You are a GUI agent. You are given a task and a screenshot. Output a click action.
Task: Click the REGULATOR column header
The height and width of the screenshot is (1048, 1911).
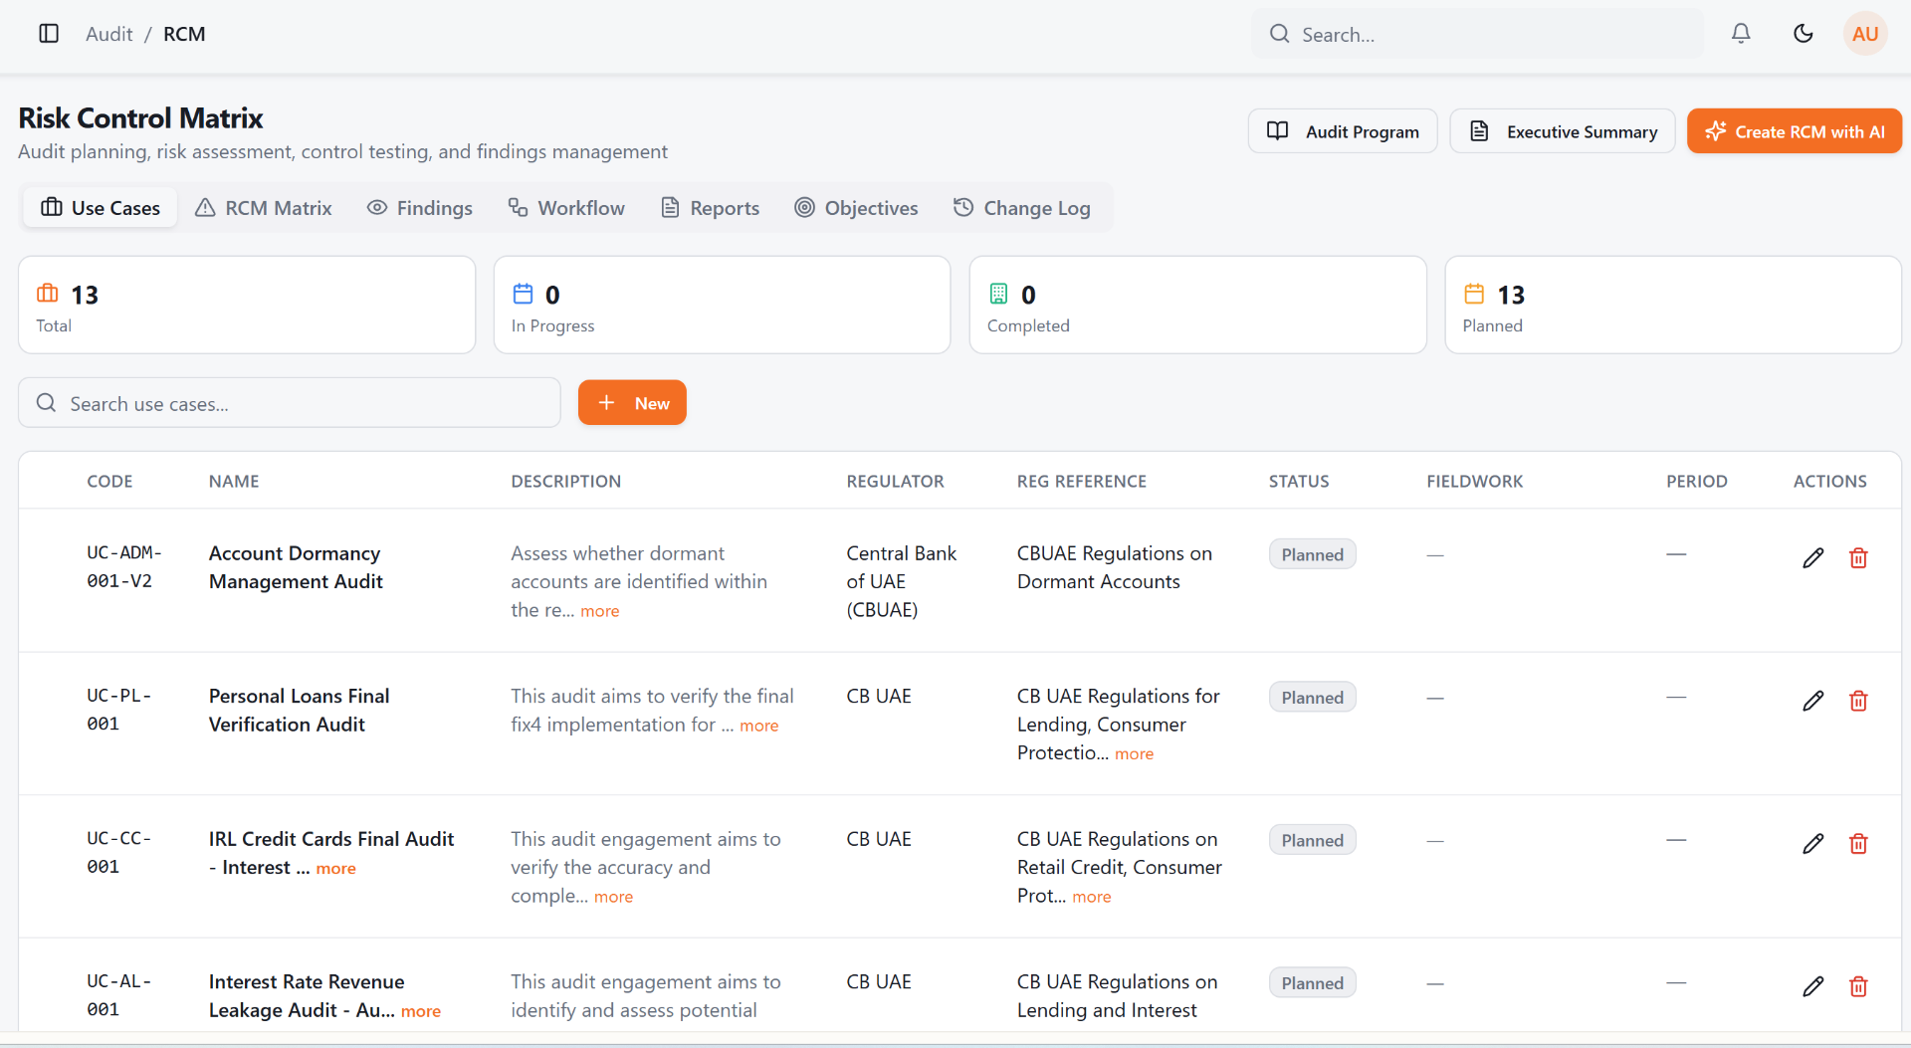click(x=895, y=482)
